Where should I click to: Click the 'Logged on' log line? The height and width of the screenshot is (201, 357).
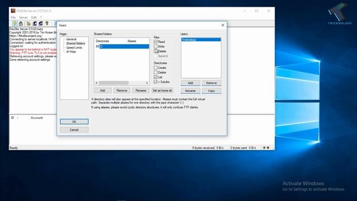(x=16, y=46)
